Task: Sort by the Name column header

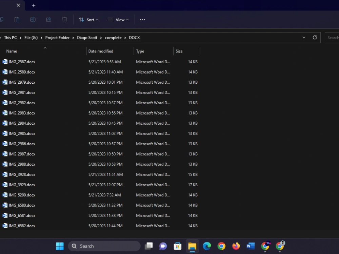Action: click(x=12, y=51)
